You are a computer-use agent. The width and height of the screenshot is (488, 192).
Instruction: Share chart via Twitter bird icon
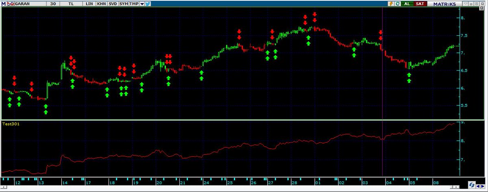coord(148,3)
